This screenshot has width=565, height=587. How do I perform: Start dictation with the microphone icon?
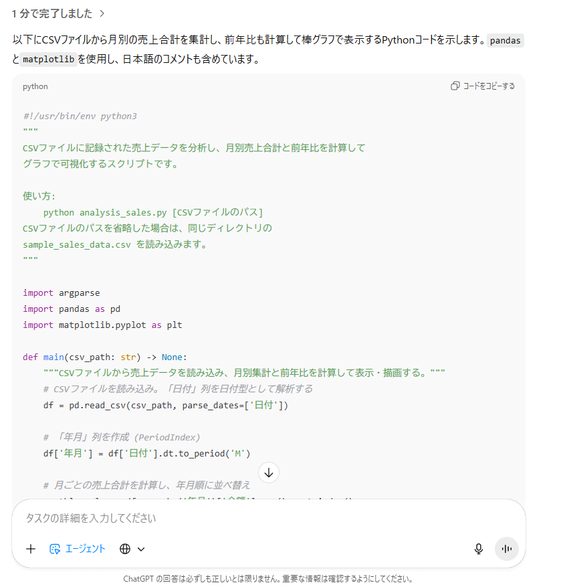479,548
